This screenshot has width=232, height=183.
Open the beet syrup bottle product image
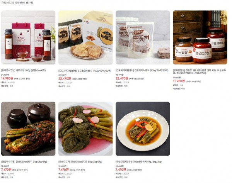pyautogui.click(x=28, y=37)
